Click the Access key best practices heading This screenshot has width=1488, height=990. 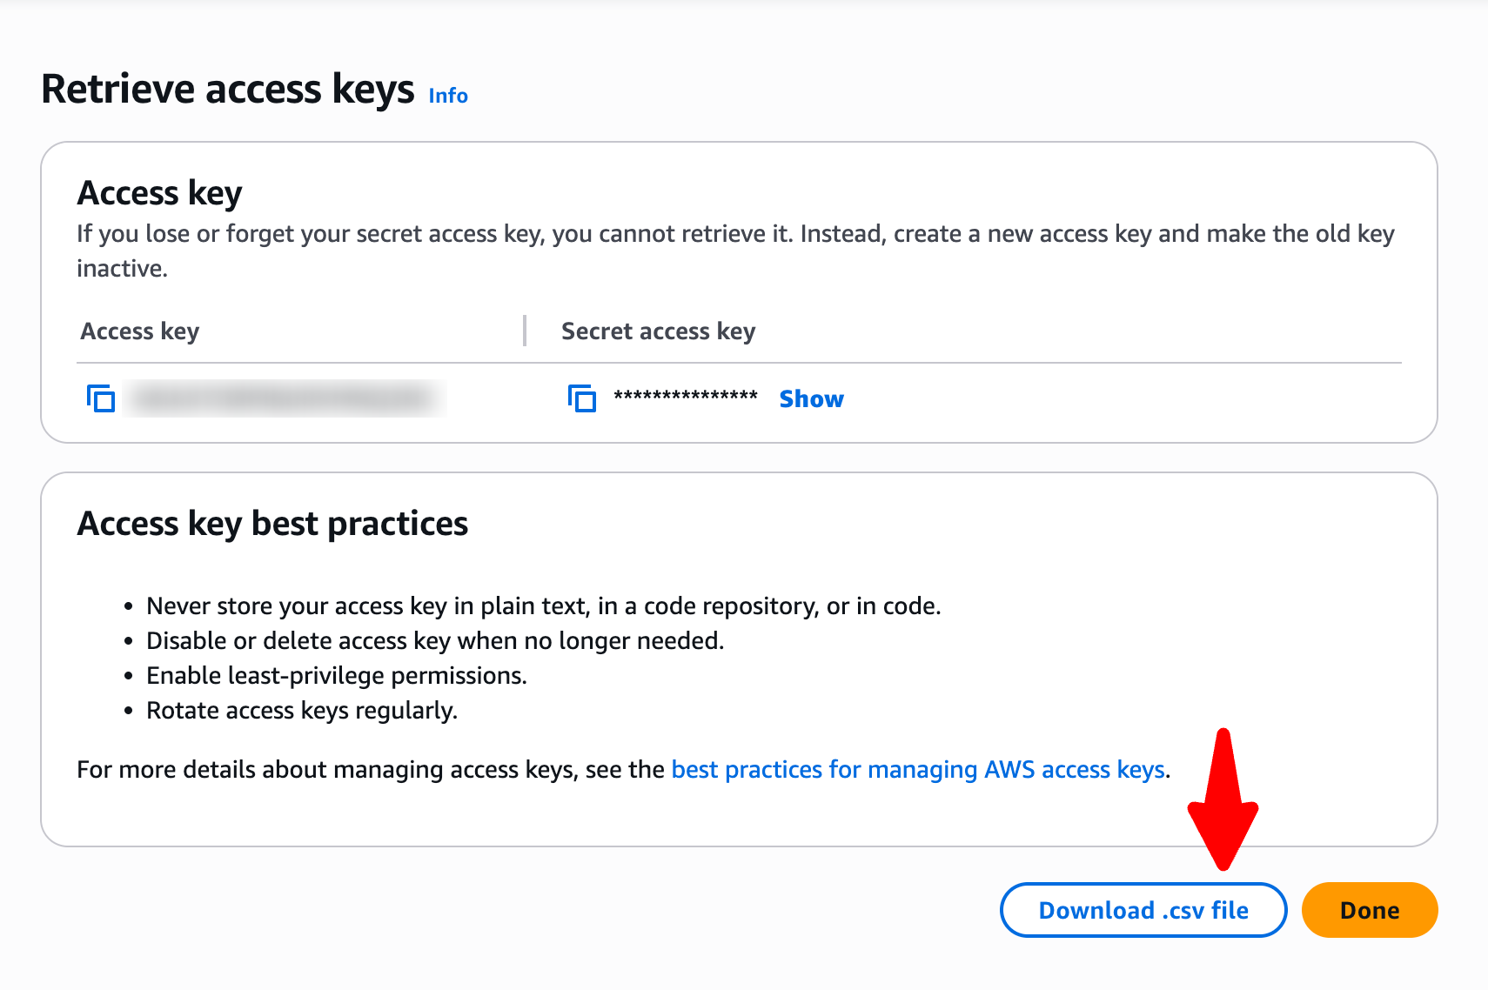click(x=272, y=524)
